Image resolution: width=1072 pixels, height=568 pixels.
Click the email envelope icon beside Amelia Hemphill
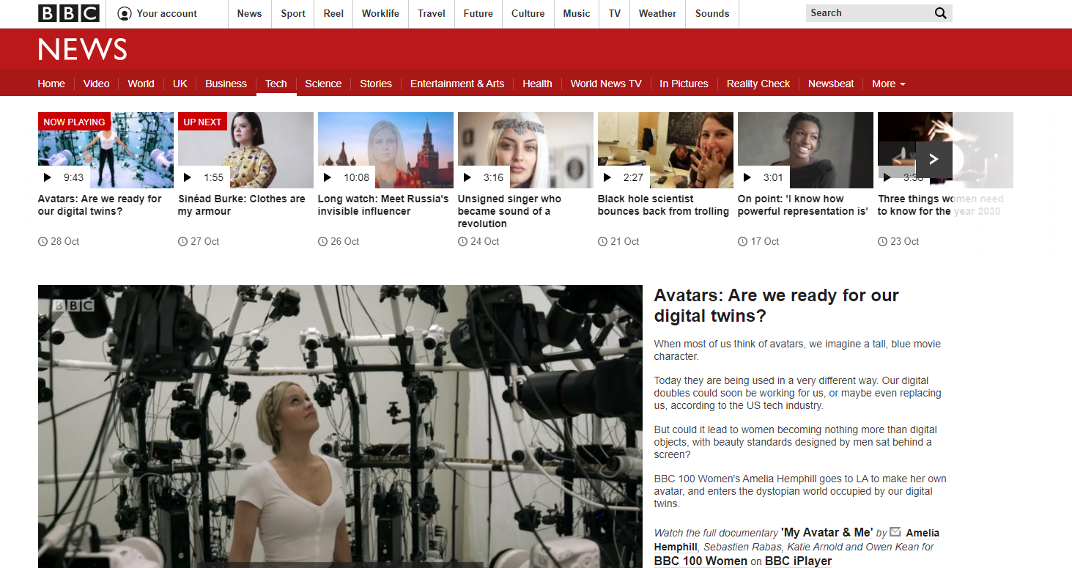click(895, 532)
